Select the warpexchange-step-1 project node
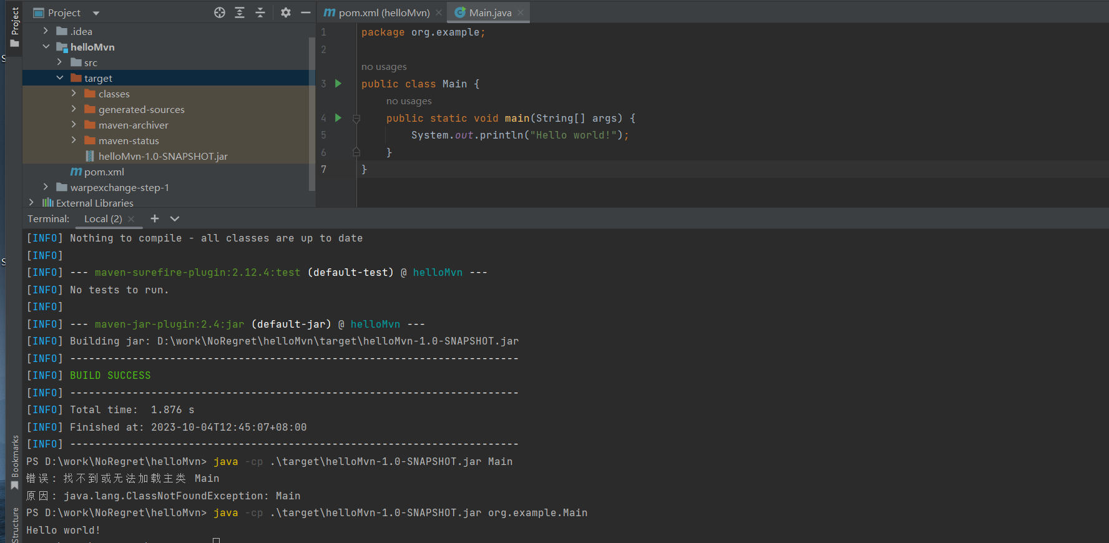This screenshot has width=1109, height=543. coord(120,187)
